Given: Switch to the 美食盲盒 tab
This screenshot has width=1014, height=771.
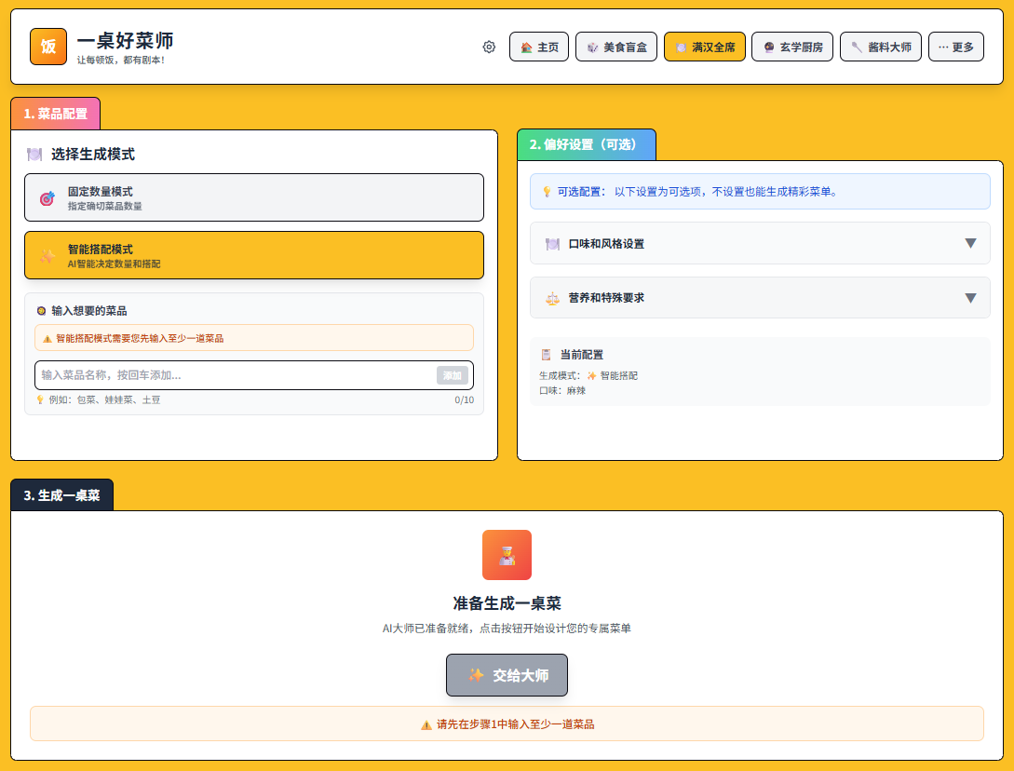Looking at the screenshot, I should (616, 47).
